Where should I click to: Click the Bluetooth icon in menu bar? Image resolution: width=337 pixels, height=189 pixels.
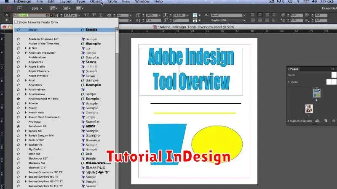click(298, 2)
